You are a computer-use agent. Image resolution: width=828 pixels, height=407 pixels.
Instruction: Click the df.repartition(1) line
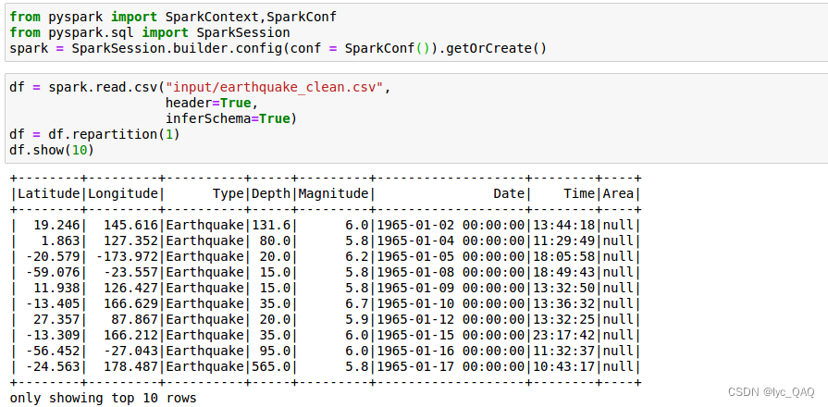pyautogui.click(x=94, y=135)
